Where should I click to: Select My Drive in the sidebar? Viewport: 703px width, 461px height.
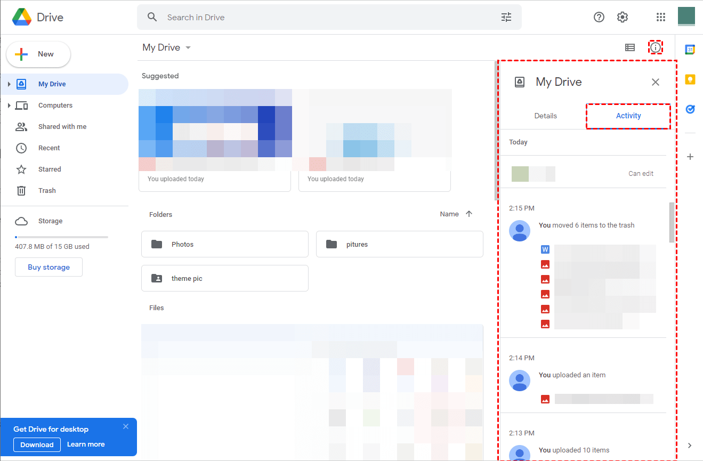pyautogui.click(x=64, y=84)
